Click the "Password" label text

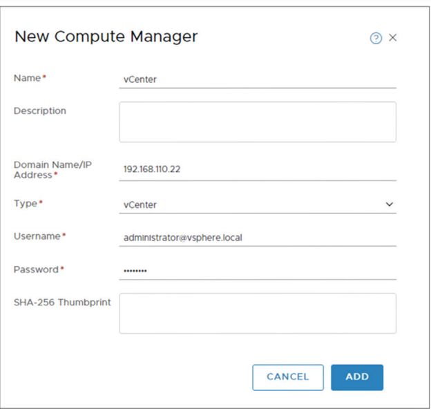click(x=36, y=269)
